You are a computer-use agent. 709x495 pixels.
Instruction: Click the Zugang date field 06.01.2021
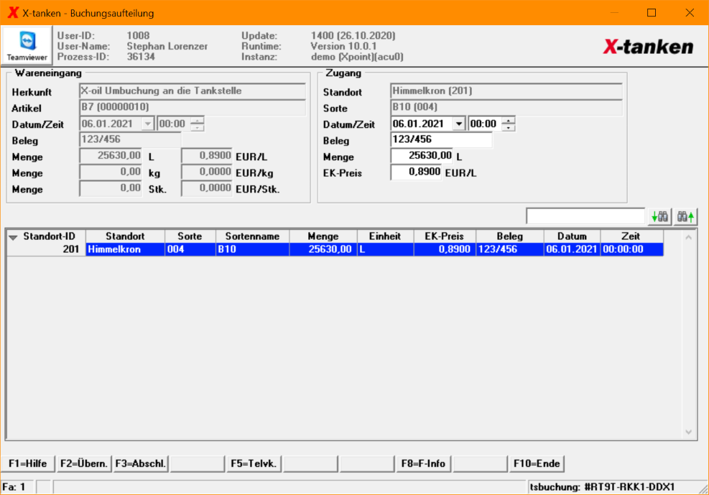(422, 124)
